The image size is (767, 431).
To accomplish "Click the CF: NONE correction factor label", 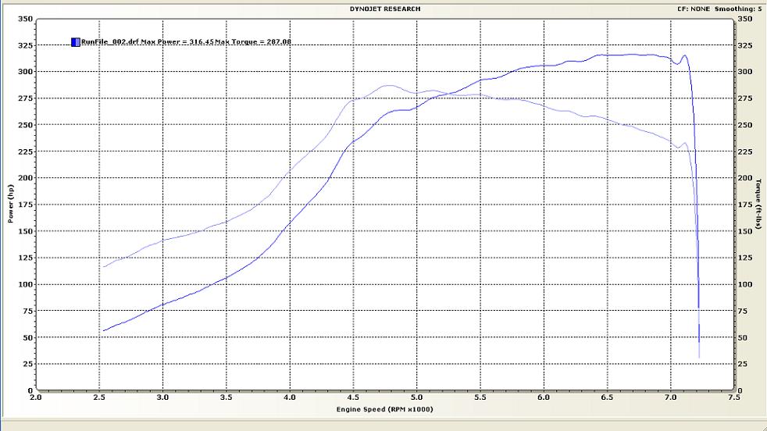I will pos(695,9).
